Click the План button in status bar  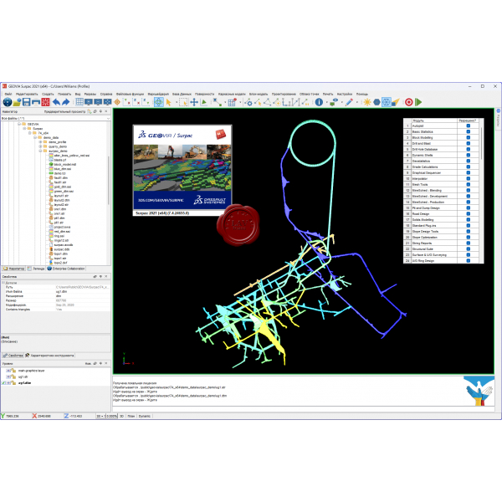tap(131, 416)
